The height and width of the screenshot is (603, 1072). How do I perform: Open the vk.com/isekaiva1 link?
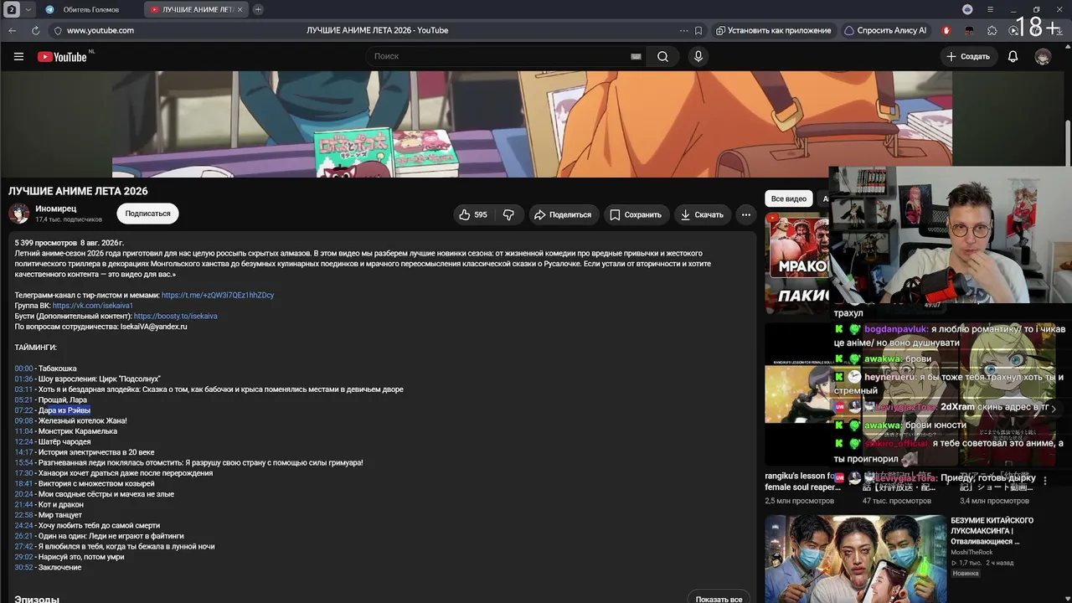point(93,306)
